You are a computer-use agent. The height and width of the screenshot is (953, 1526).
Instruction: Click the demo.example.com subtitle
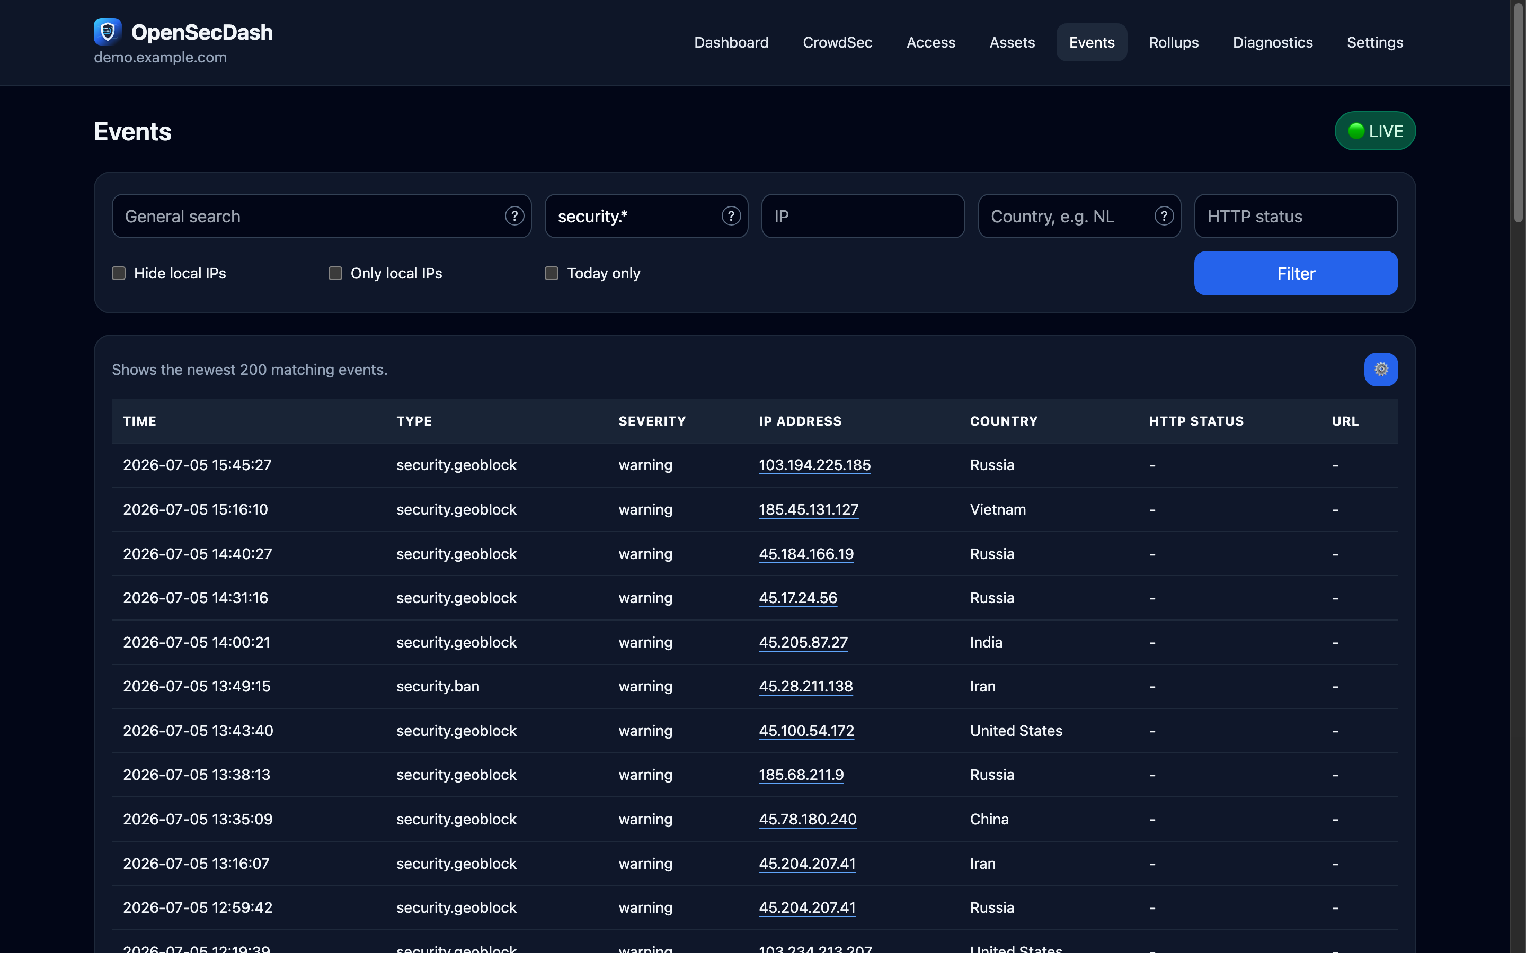[160, 57]
